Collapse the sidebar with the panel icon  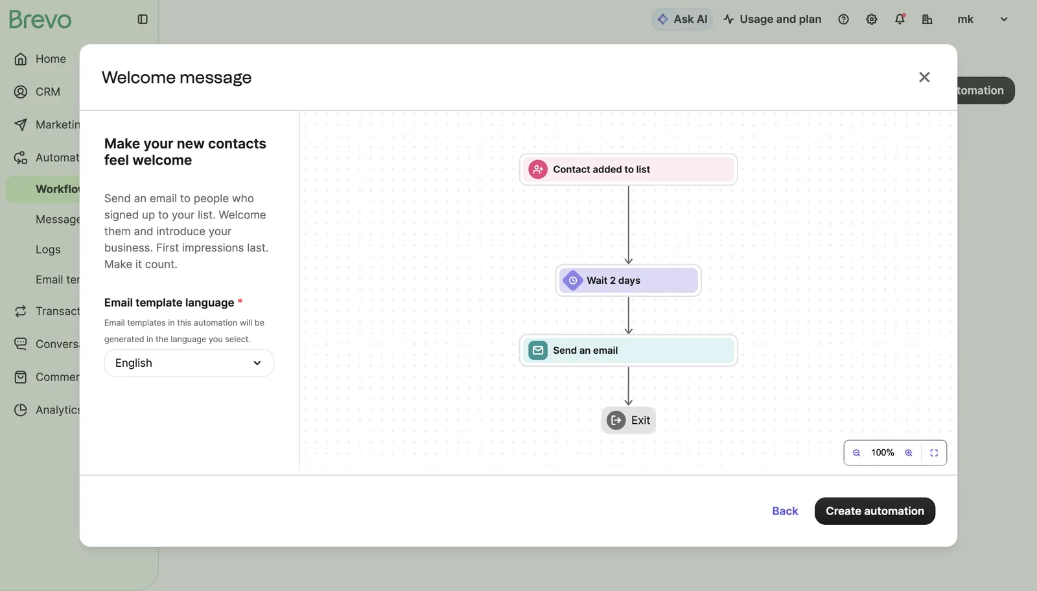143,19
